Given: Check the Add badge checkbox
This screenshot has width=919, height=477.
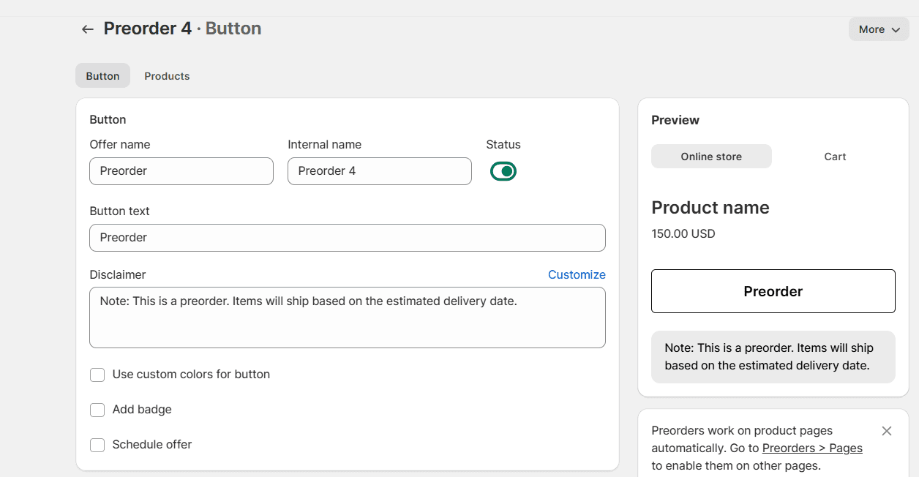Looking at the screenshot, I should [97, 410].
